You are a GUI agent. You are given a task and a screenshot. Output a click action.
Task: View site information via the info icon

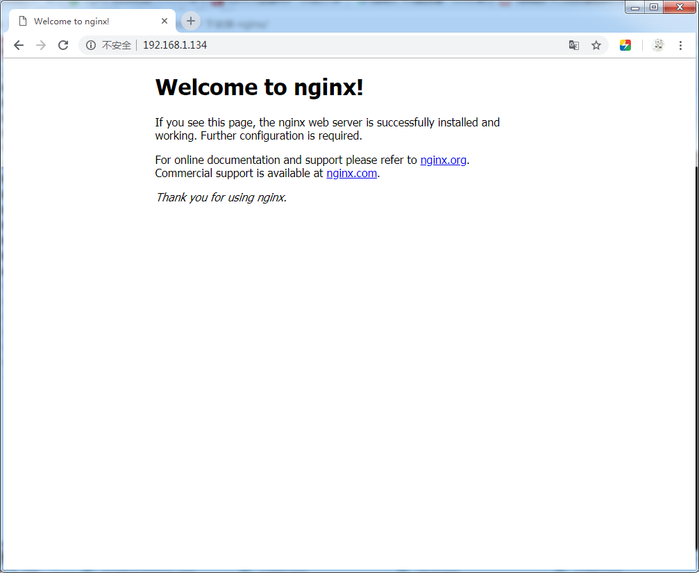coord(90,45)
